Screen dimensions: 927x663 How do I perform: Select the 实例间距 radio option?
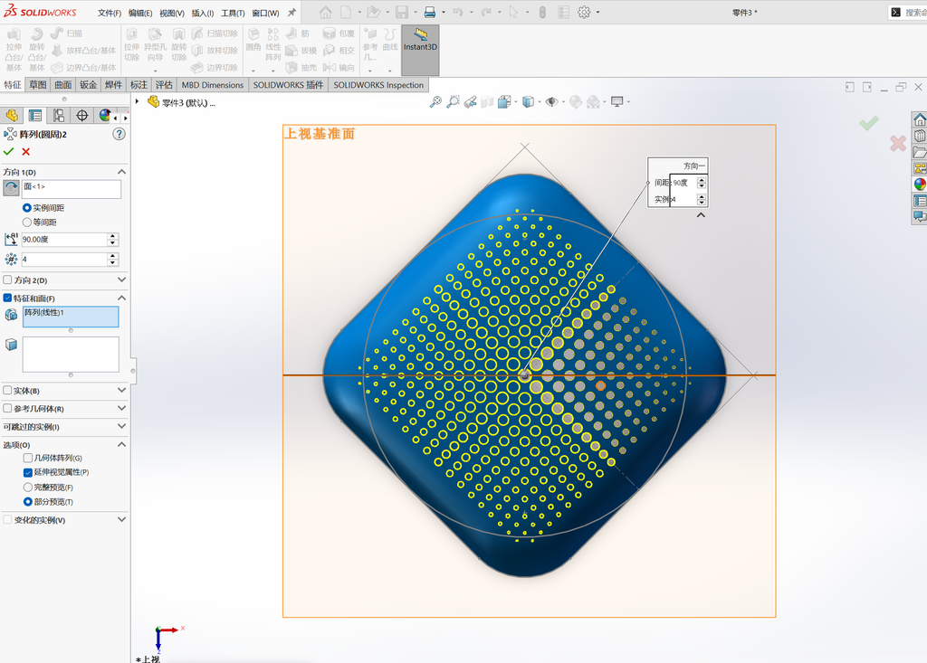pos(26,208)
